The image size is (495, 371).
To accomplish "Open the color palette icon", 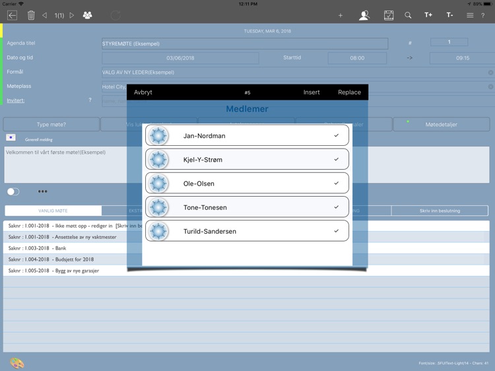I will [x=16, y=363].
